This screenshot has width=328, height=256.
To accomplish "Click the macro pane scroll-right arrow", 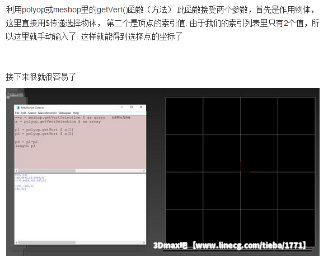I will [x=144, y=171].
